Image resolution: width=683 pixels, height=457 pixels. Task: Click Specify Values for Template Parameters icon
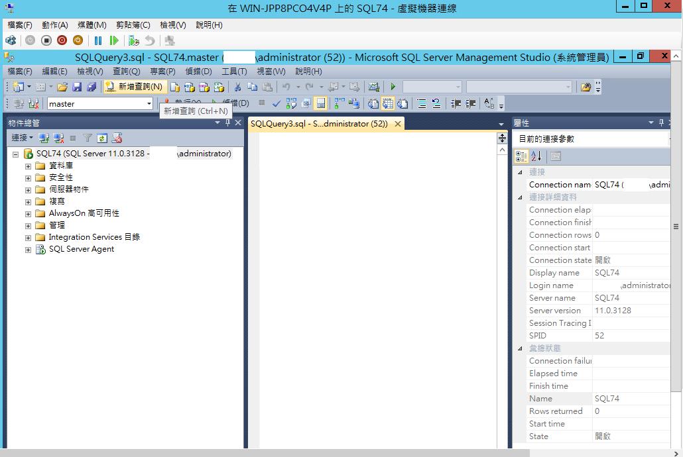tap(489, 103)
